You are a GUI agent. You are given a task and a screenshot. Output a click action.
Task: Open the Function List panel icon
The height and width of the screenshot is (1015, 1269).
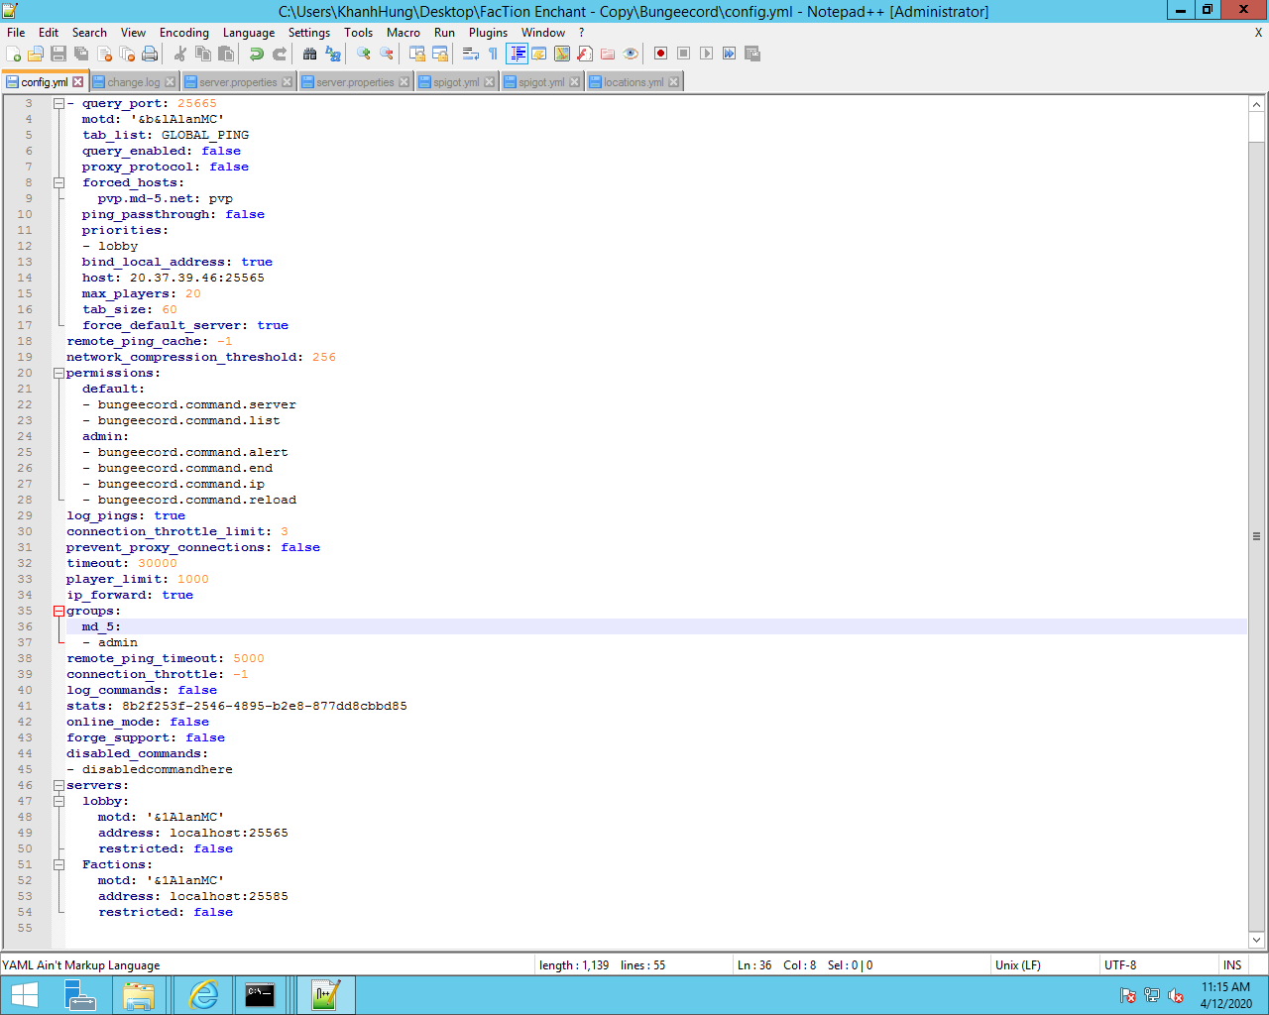pyautogui.click(x=585, y=54)
